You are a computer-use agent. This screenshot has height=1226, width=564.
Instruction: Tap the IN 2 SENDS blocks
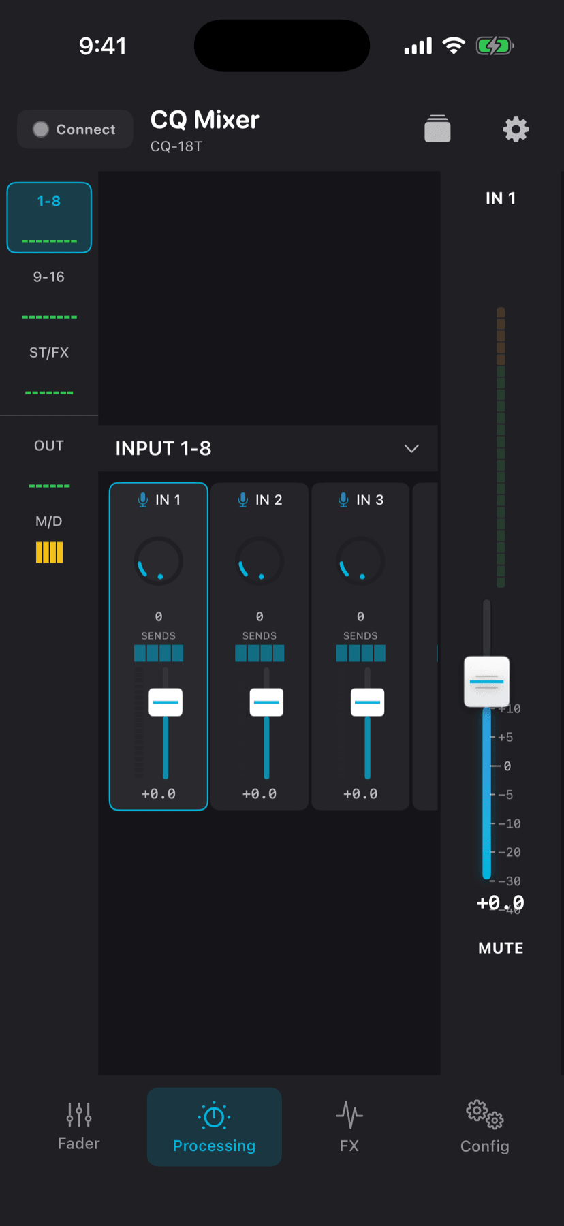(260, 653)
